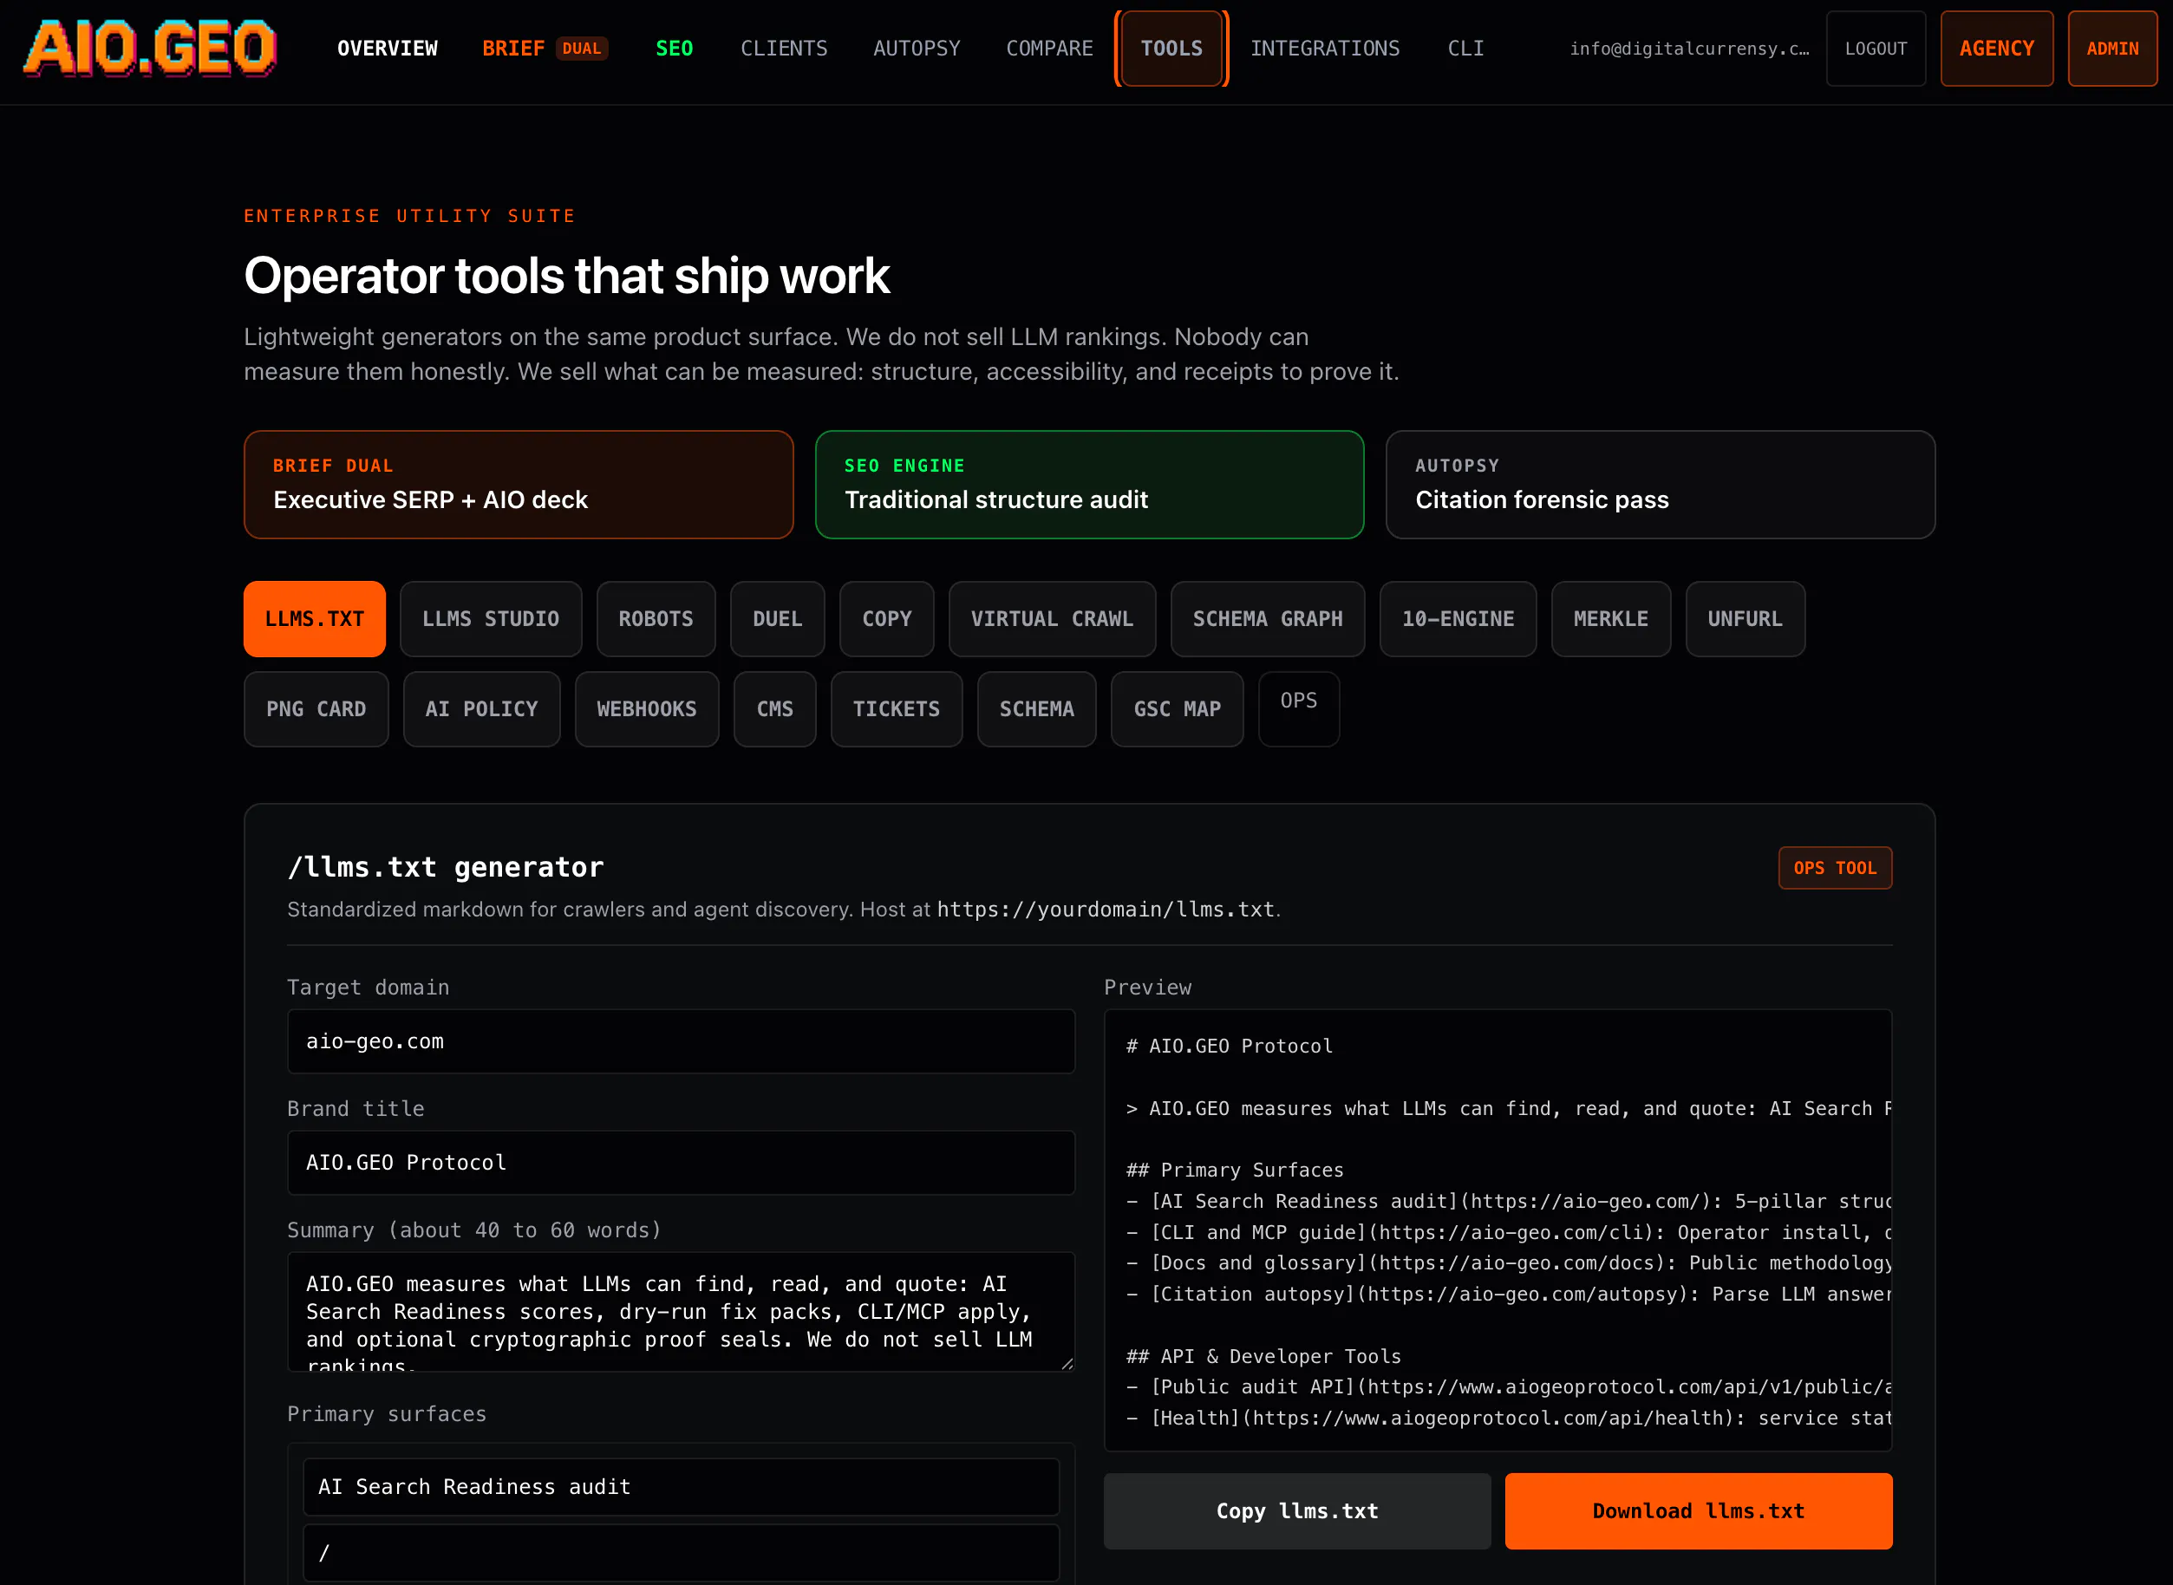This screenshot has height=1585, width=2173.
Task: Select the LLMS.TXT tool tab
Action: (315, 619)
